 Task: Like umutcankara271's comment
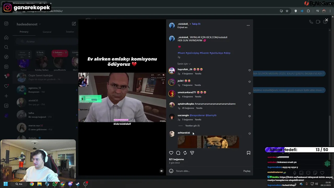[x=249, y=93]
